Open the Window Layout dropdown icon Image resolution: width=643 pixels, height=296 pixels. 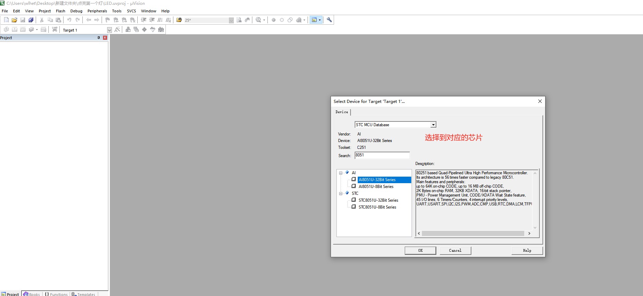tap(316, 20)
